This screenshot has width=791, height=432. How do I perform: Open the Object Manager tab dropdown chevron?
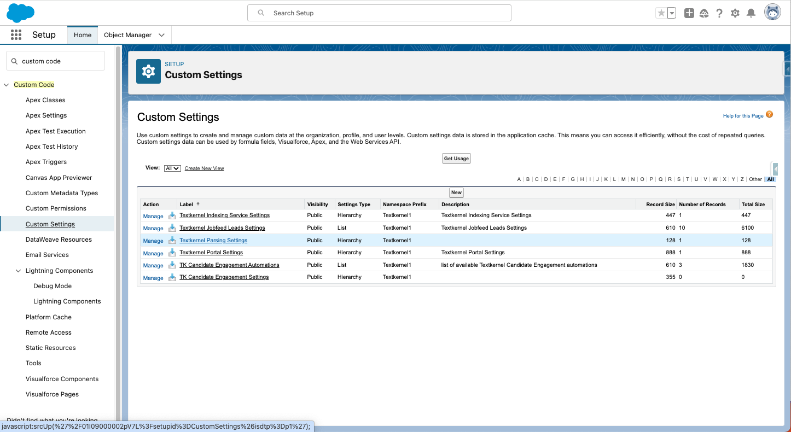pyautogui.click(x=161, y=35)
